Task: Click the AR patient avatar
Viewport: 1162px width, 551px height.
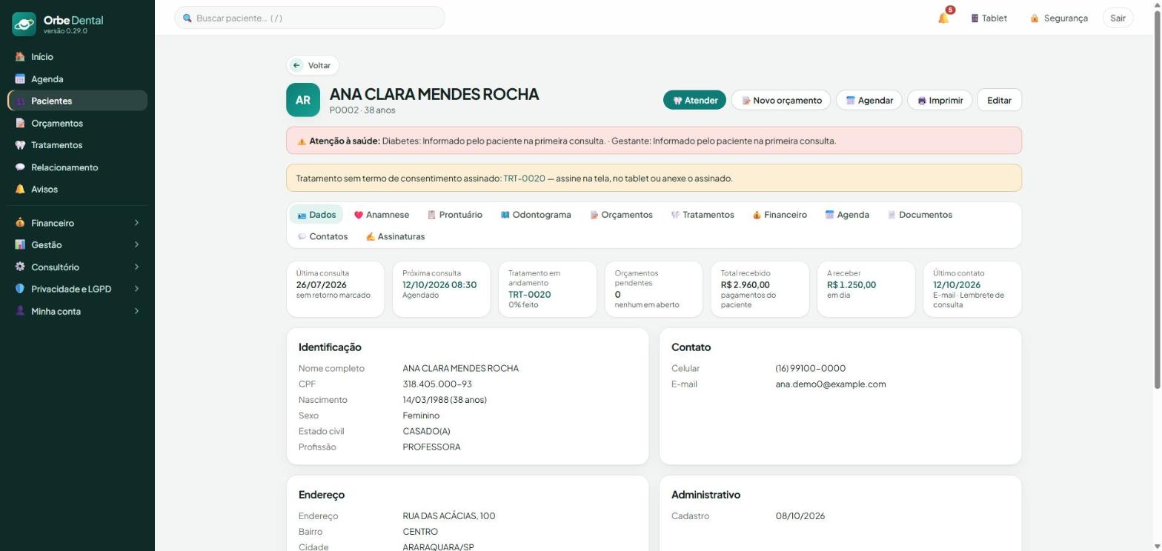Action: point(303,100)
